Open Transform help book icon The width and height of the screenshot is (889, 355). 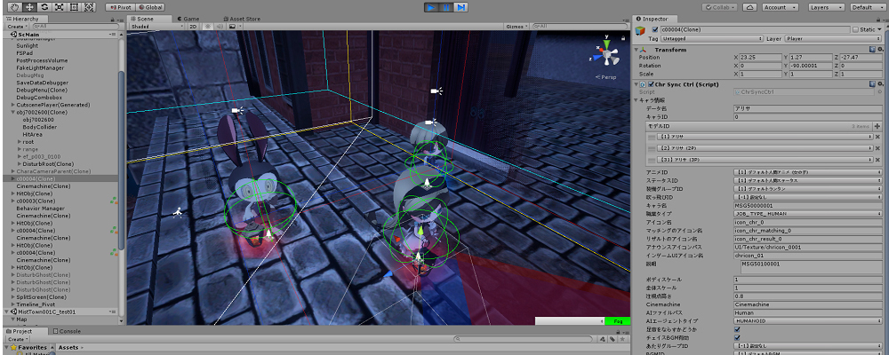click(872, 50)
